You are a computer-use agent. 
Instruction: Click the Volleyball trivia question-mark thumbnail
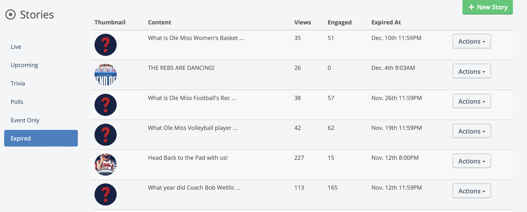(105, 135)
